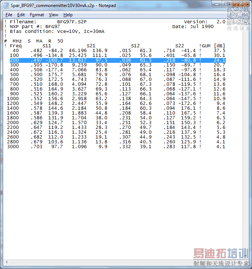Image resolution: width=252 pixels, height=269 pixels.
Task: Click the 'NXP part #:' label
Action: click(x=26, y=27)
